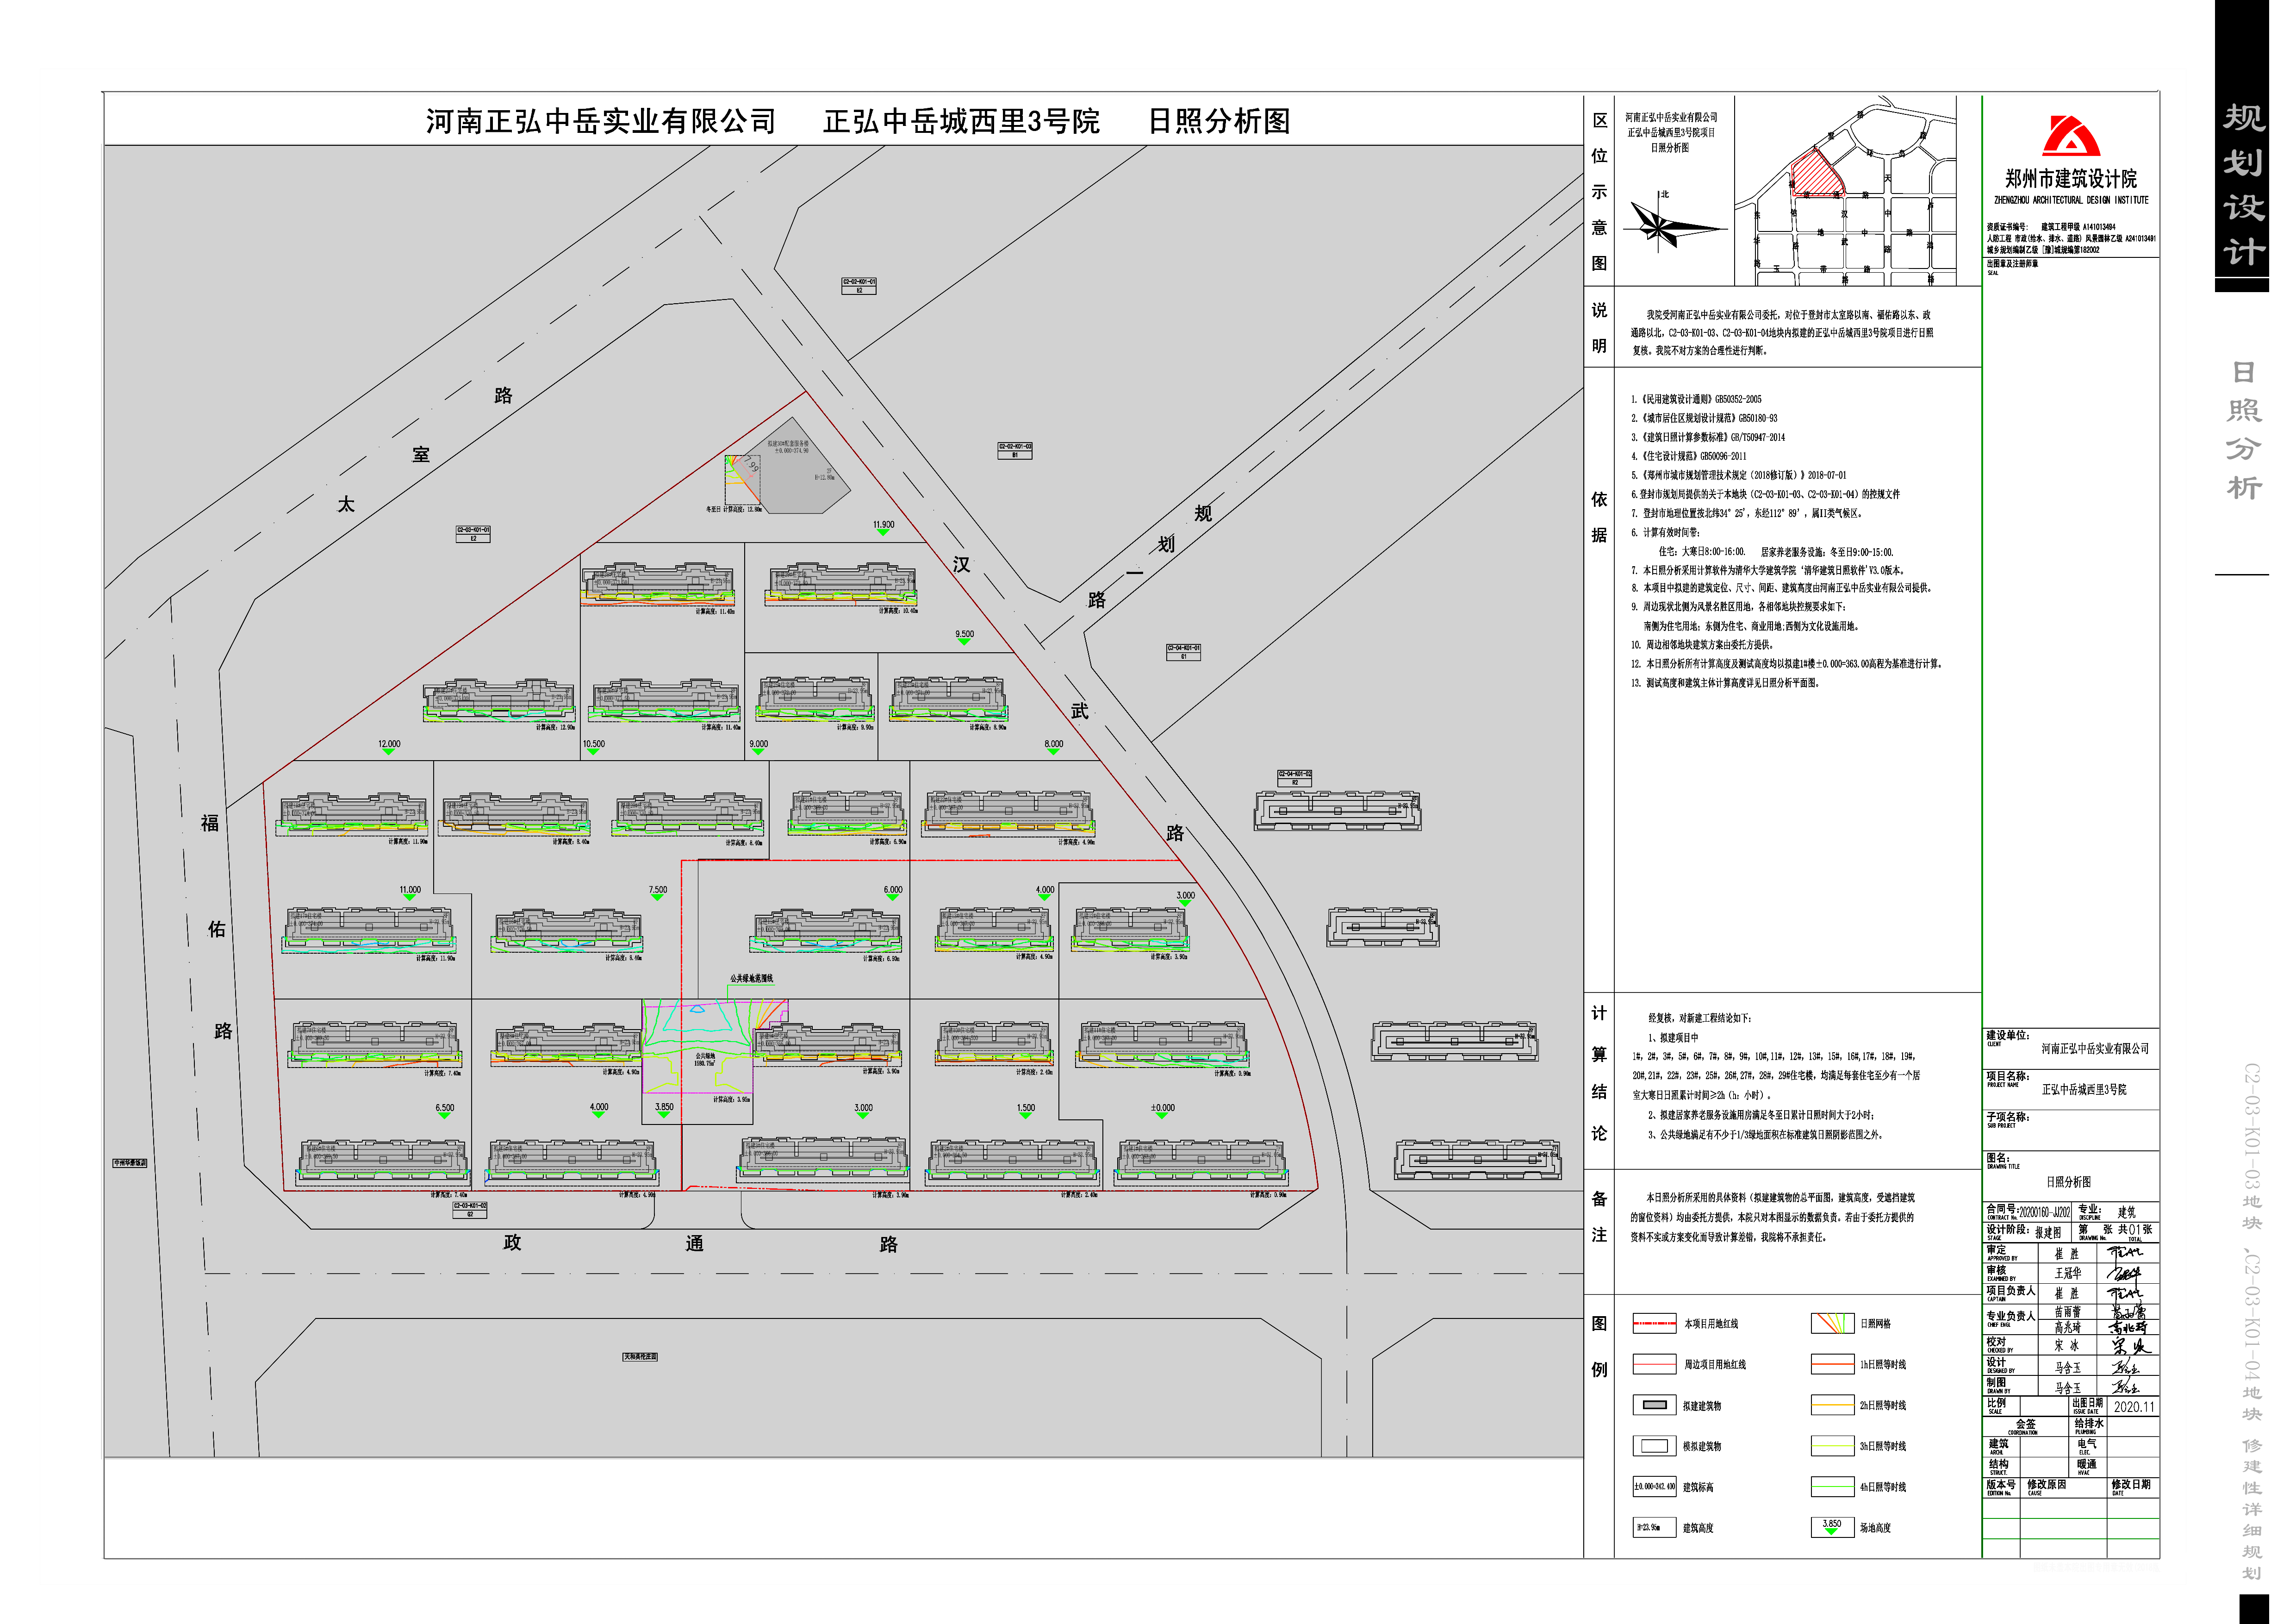Click the 模拟建筑物 white rectangle legend icon
The width and height of the screenshot is (2296, 1624).
1654,1446
